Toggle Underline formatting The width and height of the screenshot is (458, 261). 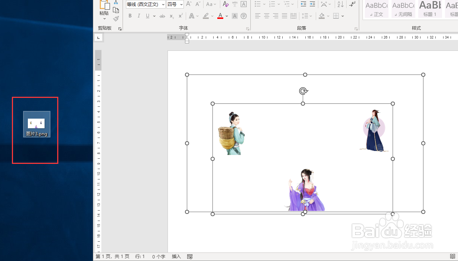point(147,16)
